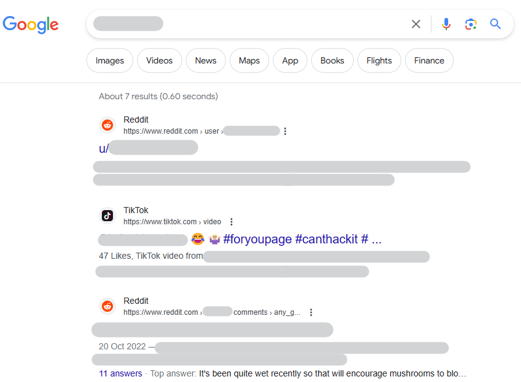Switch to the Images filter
The width and height of the screenshot is (521, 382).
110,60
